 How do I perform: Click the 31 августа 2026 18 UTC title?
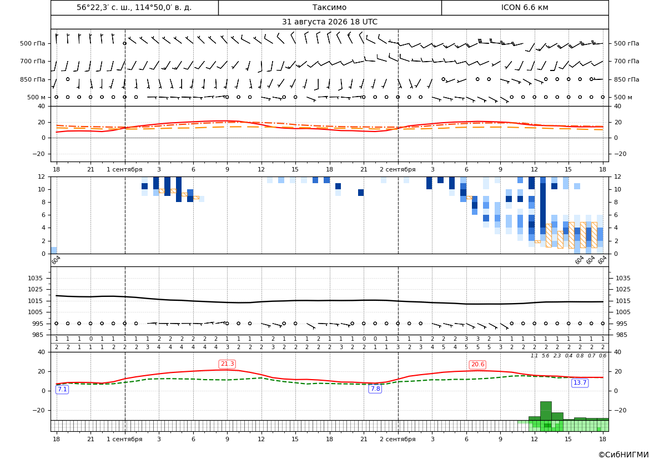[x=329, y=22]
